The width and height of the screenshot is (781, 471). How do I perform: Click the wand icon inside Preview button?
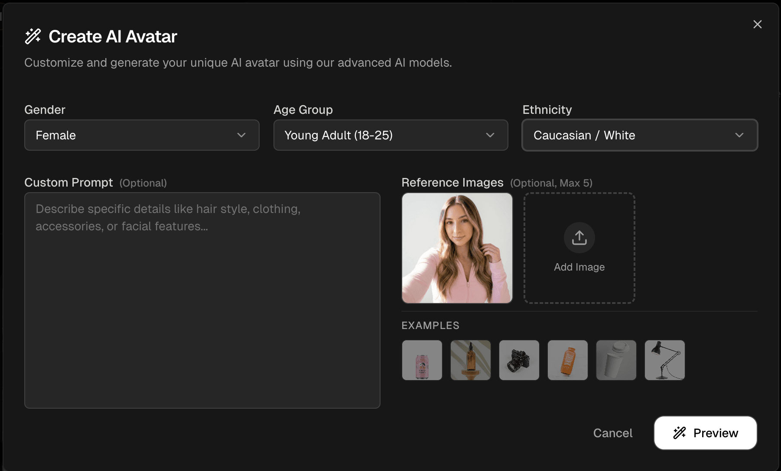(x=680, y=432)
